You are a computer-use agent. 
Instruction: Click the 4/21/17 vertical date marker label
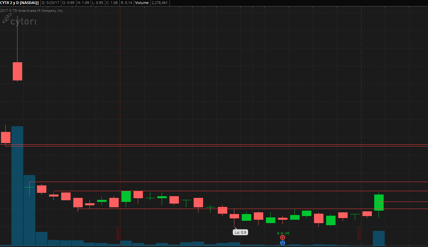(118, 233)
